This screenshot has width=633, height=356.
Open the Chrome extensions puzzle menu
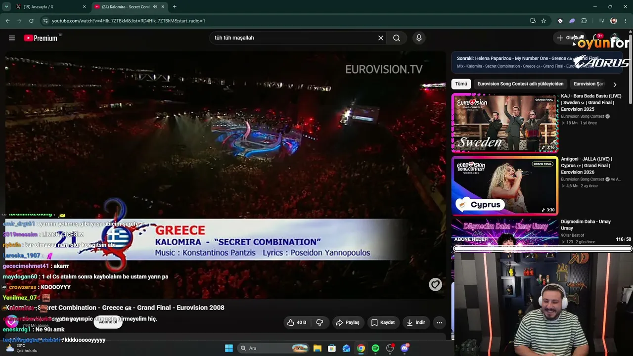click(x=584, y=21)
